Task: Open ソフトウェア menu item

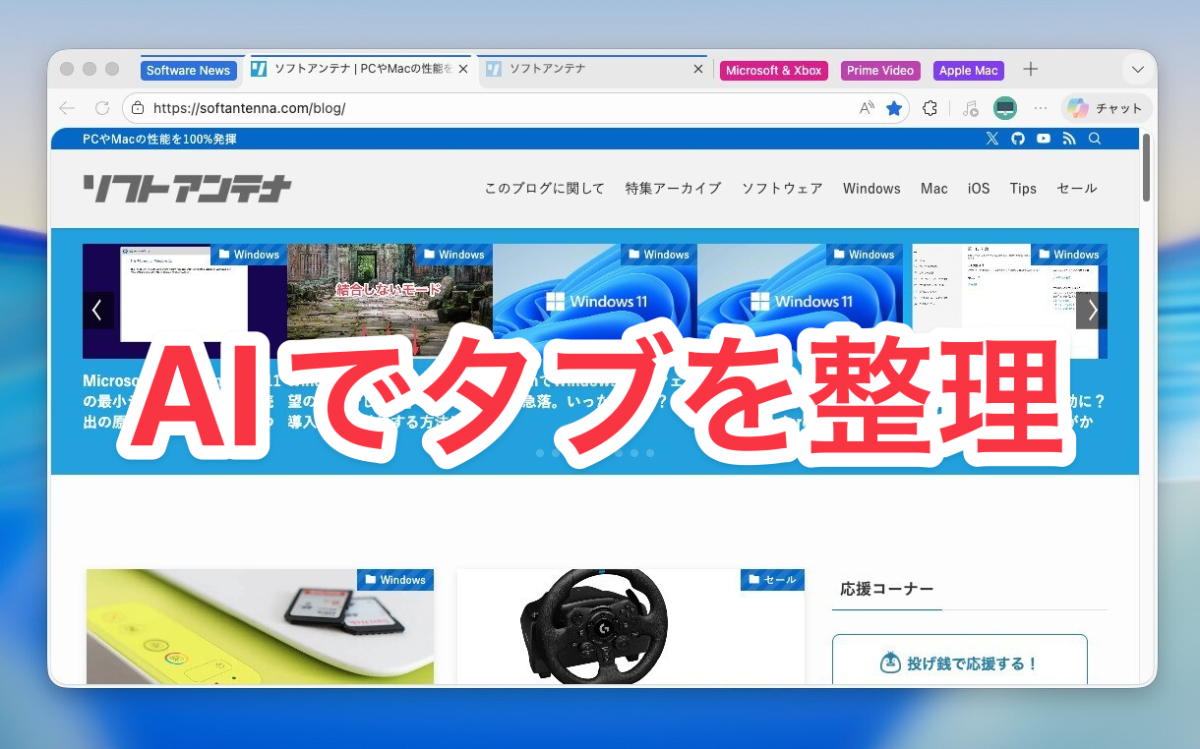Action: 782,189
